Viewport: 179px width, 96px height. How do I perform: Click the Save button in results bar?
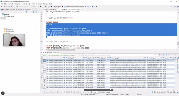(46, 92)
